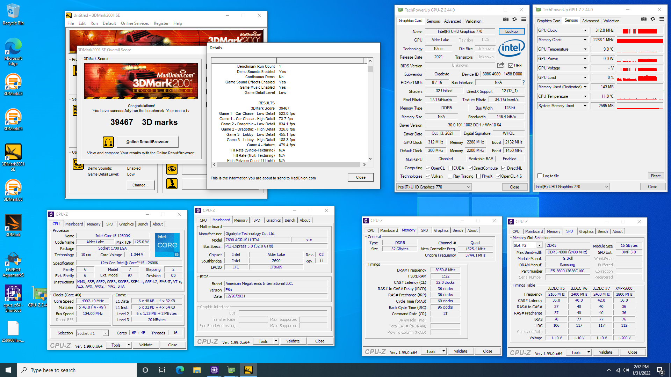This screenshot has width=671, height=377.
Task: Click the Lookup button in GPU-Z
Action: tap(511, 31)
